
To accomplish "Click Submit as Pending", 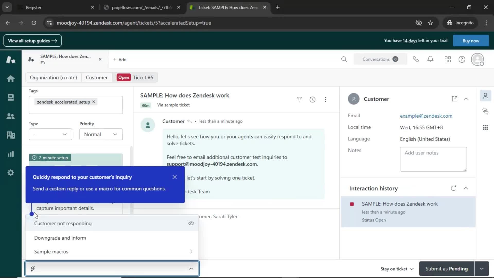I will click(447, 269).
